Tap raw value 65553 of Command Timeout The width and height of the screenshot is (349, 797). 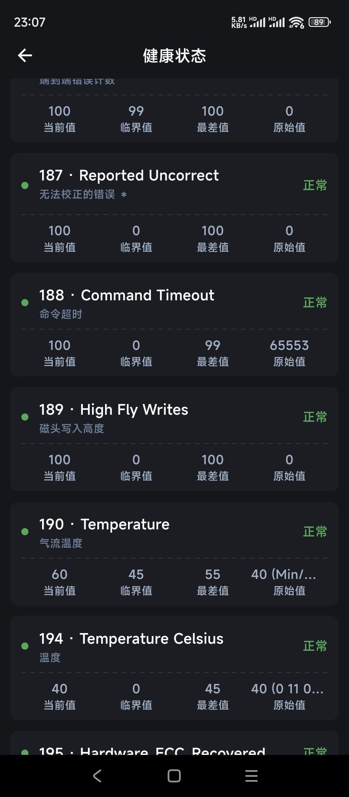[289, 345]
